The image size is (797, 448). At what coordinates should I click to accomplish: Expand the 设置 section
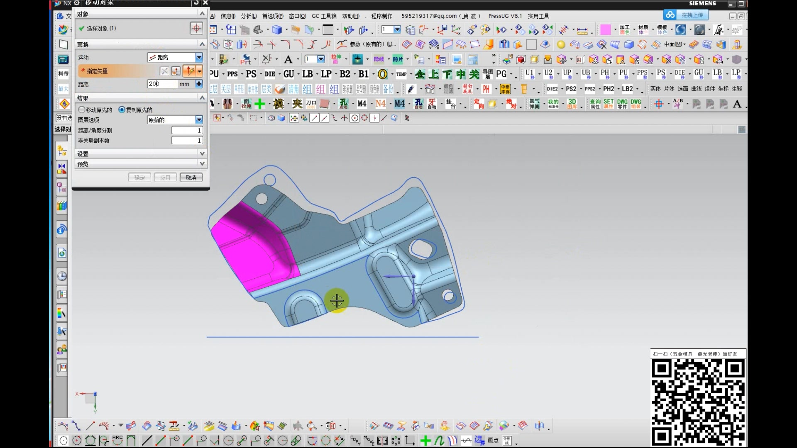(202, 153)
